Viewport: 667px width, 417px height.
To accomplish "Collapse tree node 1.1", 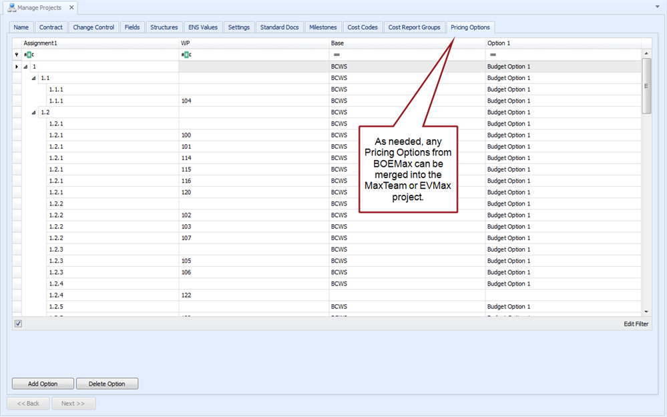I will click(33, 78).
